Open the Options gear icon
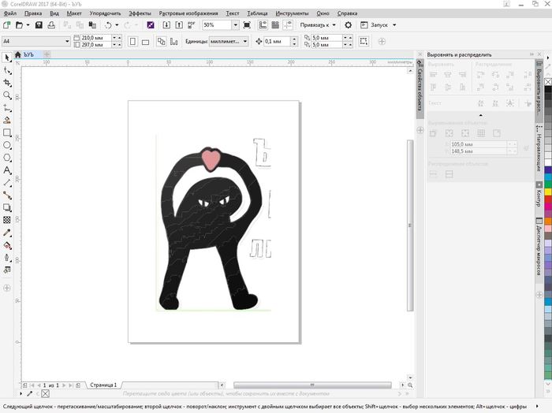The height and width of the screenshot is (413, 552). (349, 25)
